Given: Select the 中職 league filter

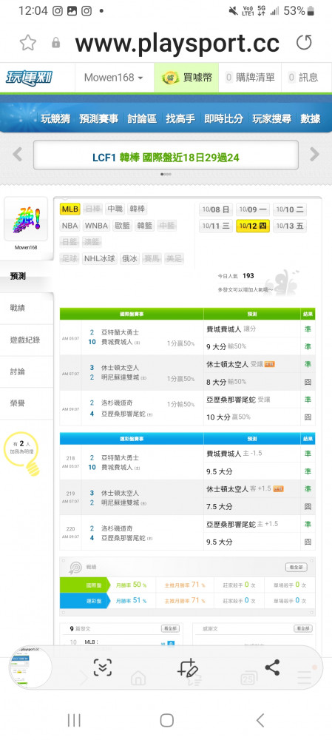Looking at the screenshot, I should pos(115,209).
